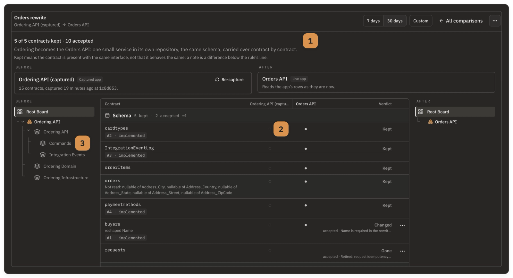Image resolution: width=513 pixels, height=278 pixels.
Task: Click the filled dot in orderItems row
Action: [x=306, y=168]
